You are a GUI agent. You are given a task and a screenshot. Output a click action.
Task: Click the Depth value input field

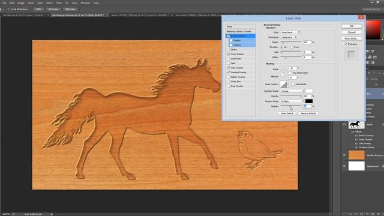(x=307, y=42)
